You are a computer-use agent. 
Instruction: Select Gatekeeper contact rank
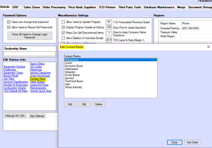[111, 69]
